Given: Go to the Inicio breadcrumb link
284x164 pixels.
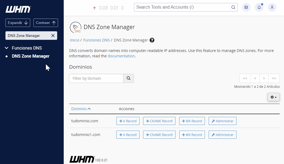Looking at the screenshot, I should [x=75, y=40].
